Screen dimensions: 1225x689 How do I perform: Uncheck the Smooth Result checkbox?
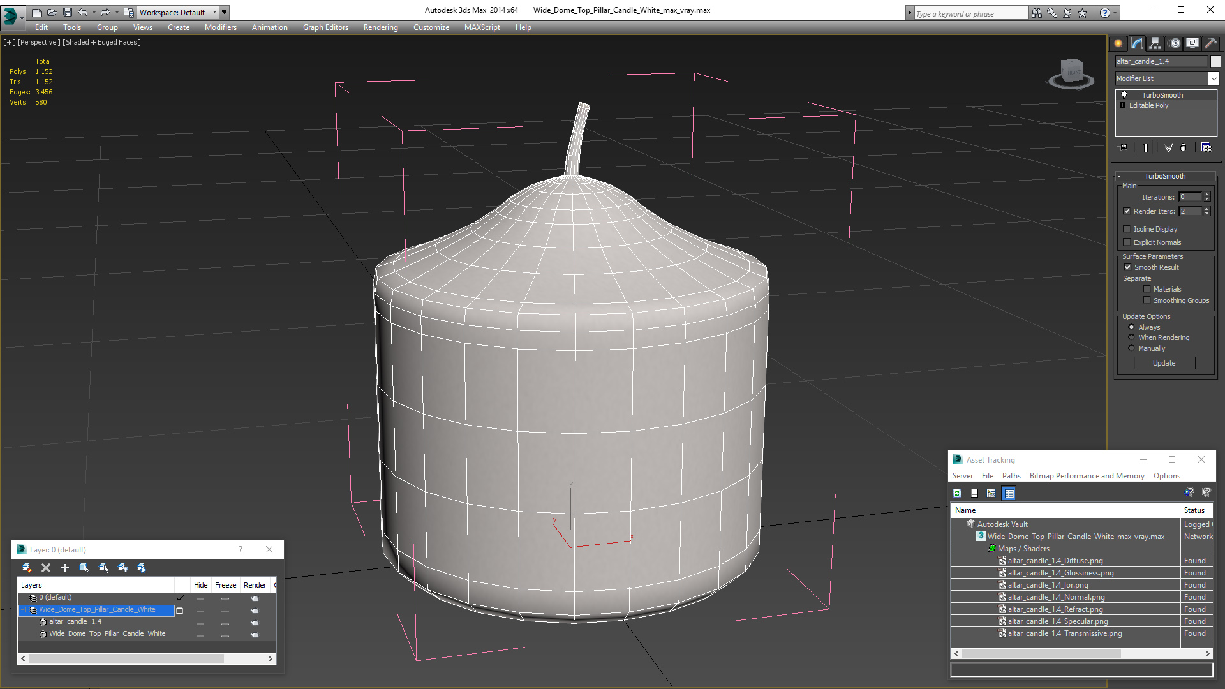click(1127, 267)
